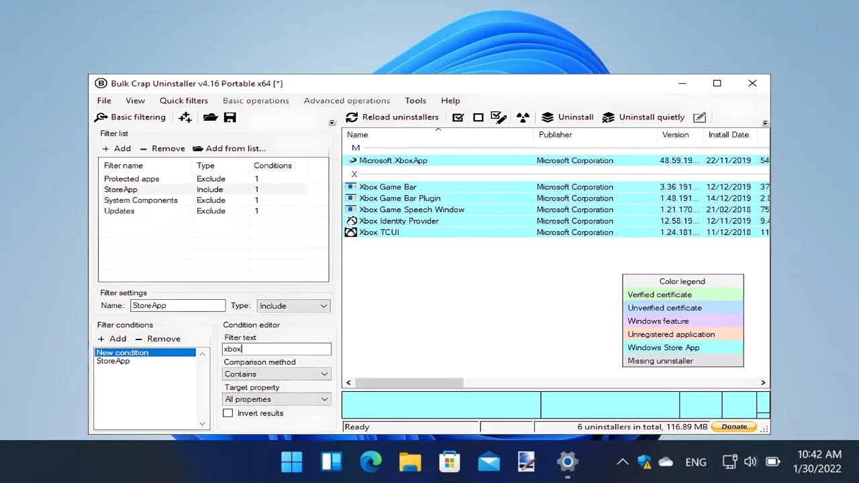Click the right toolbar overflow arrow
859x483 pixels.
click(x=766, y=123)
